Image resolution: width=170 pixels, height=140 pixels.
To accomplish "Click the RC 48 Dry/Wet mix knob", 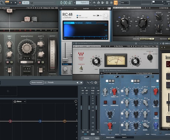I will click(x=106, y=16).
